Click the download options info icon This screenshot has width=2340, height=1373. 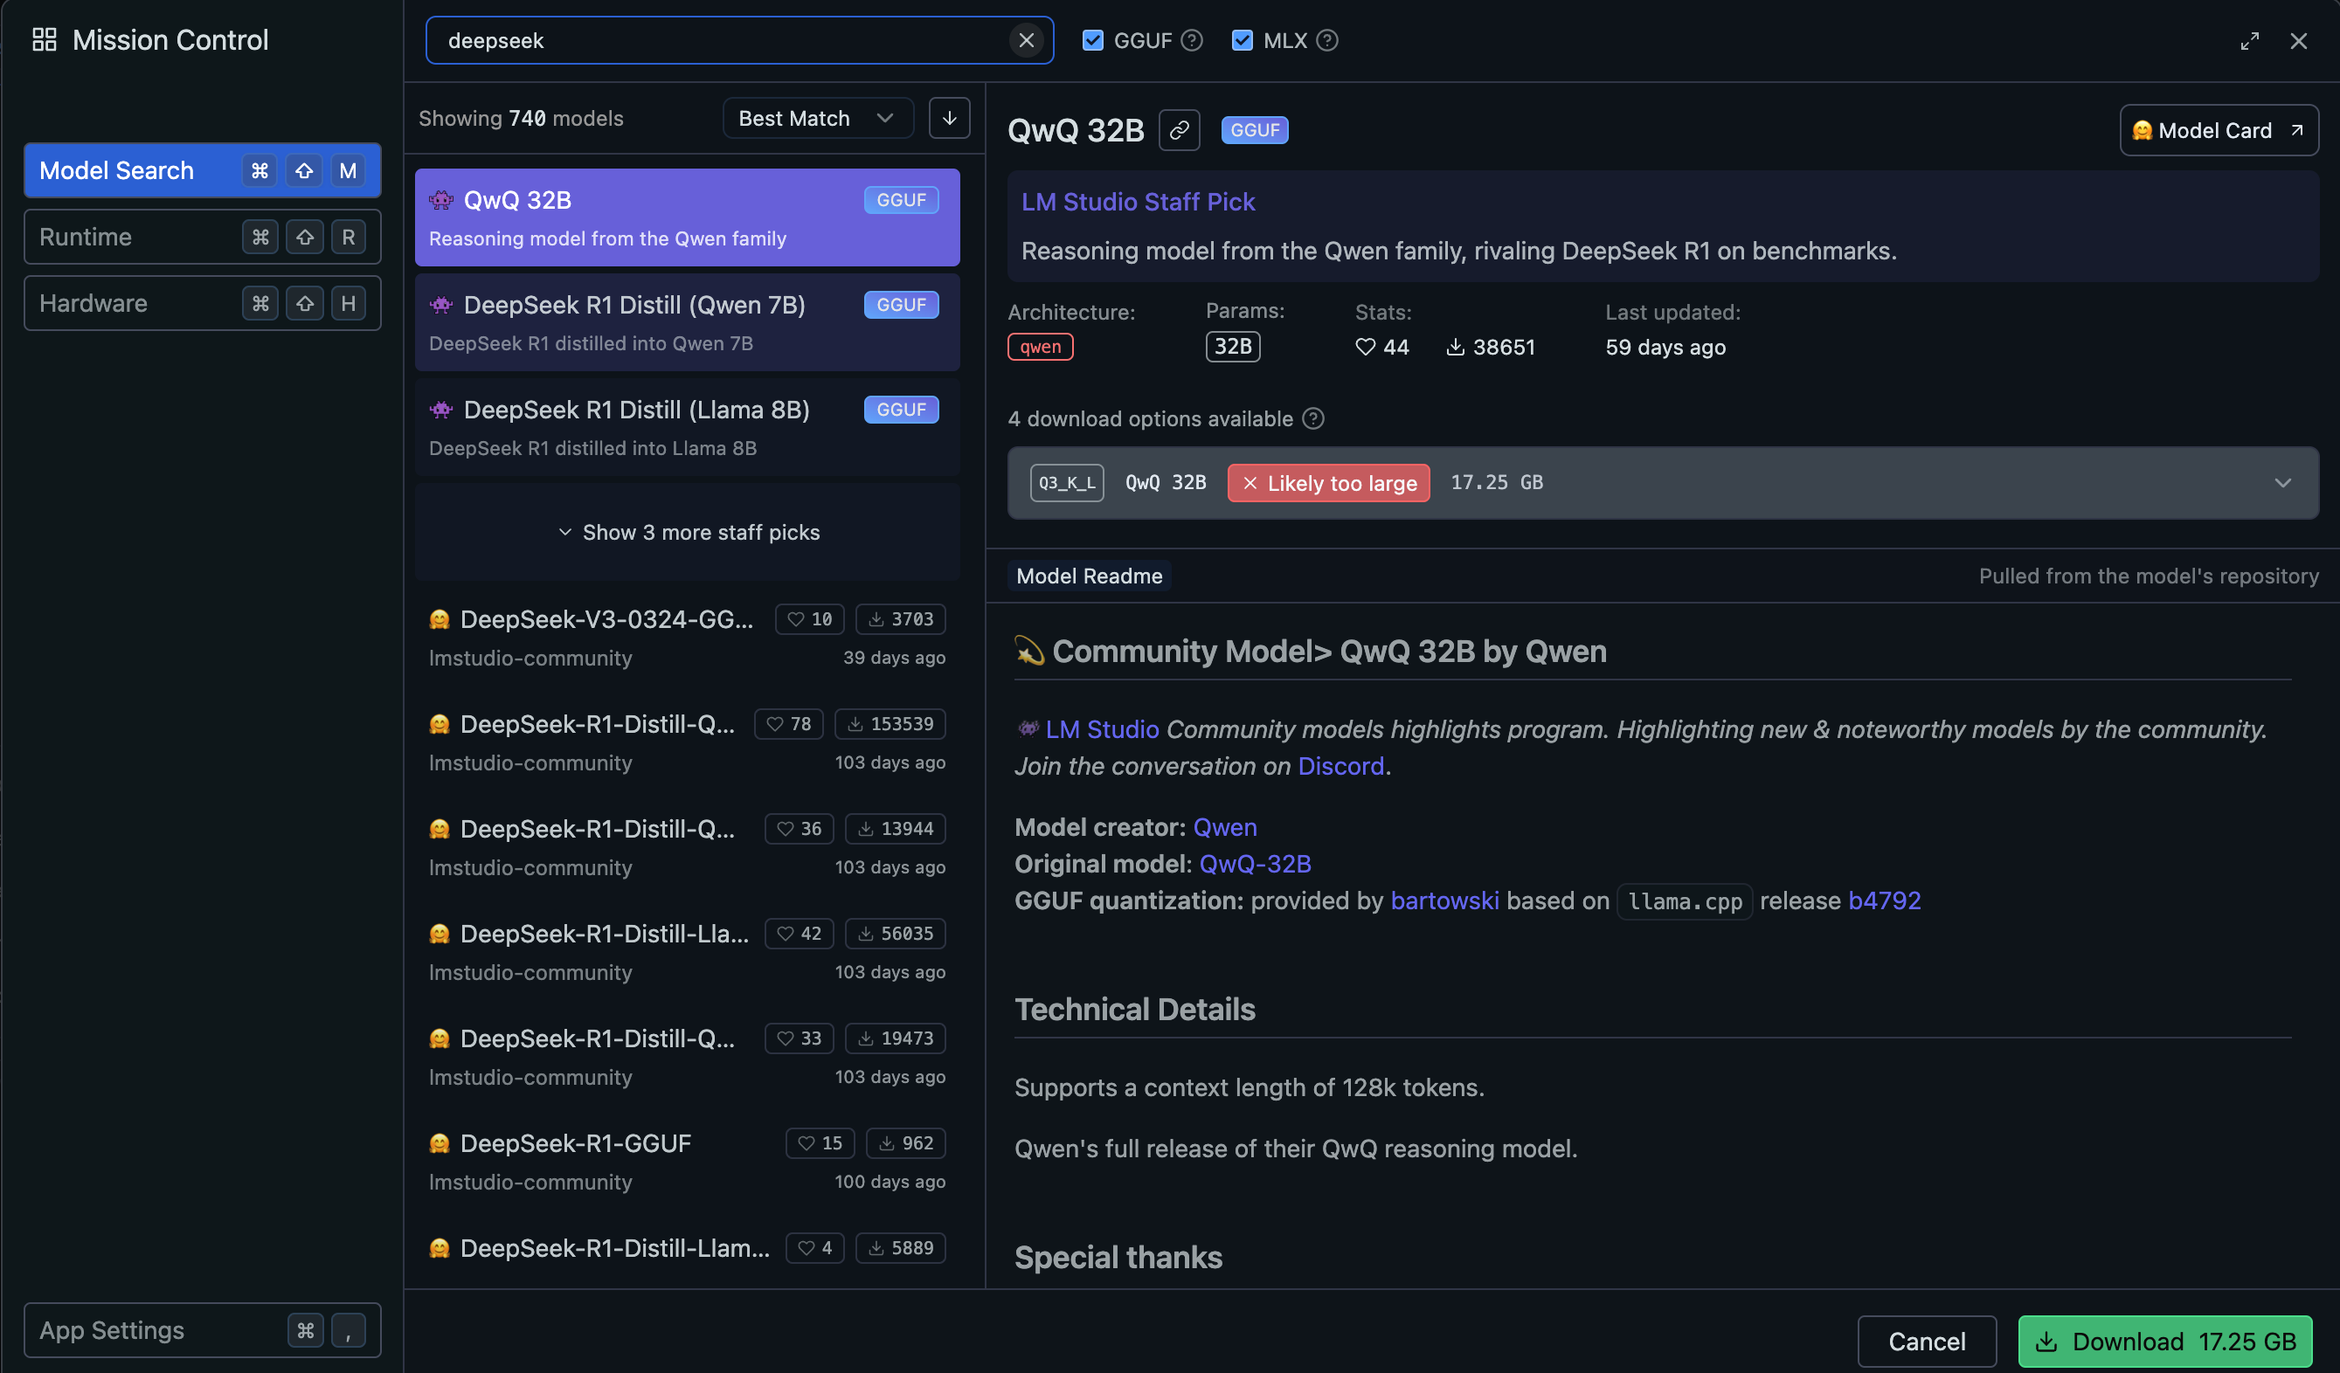pyautogui.click(x=1313, y=418)
